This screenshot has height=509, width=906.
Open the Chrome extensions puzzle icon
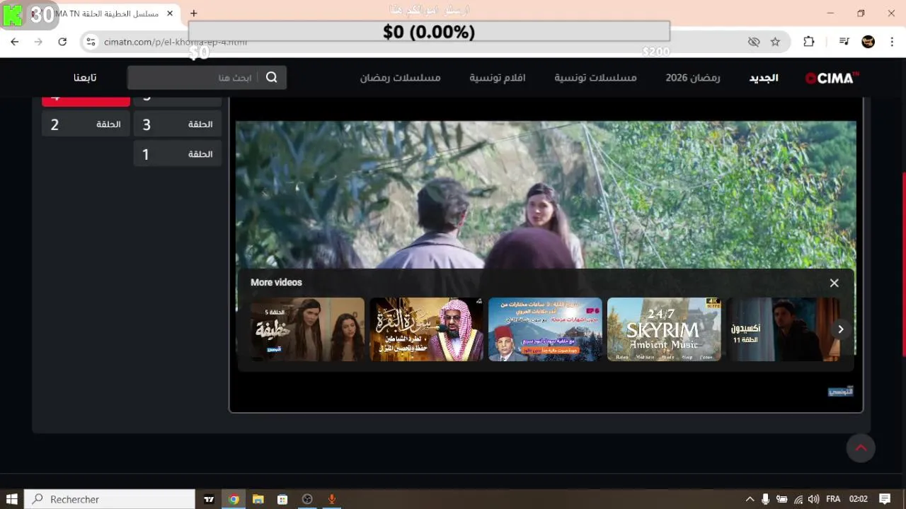pyautogui.click(x=808, y=42)
